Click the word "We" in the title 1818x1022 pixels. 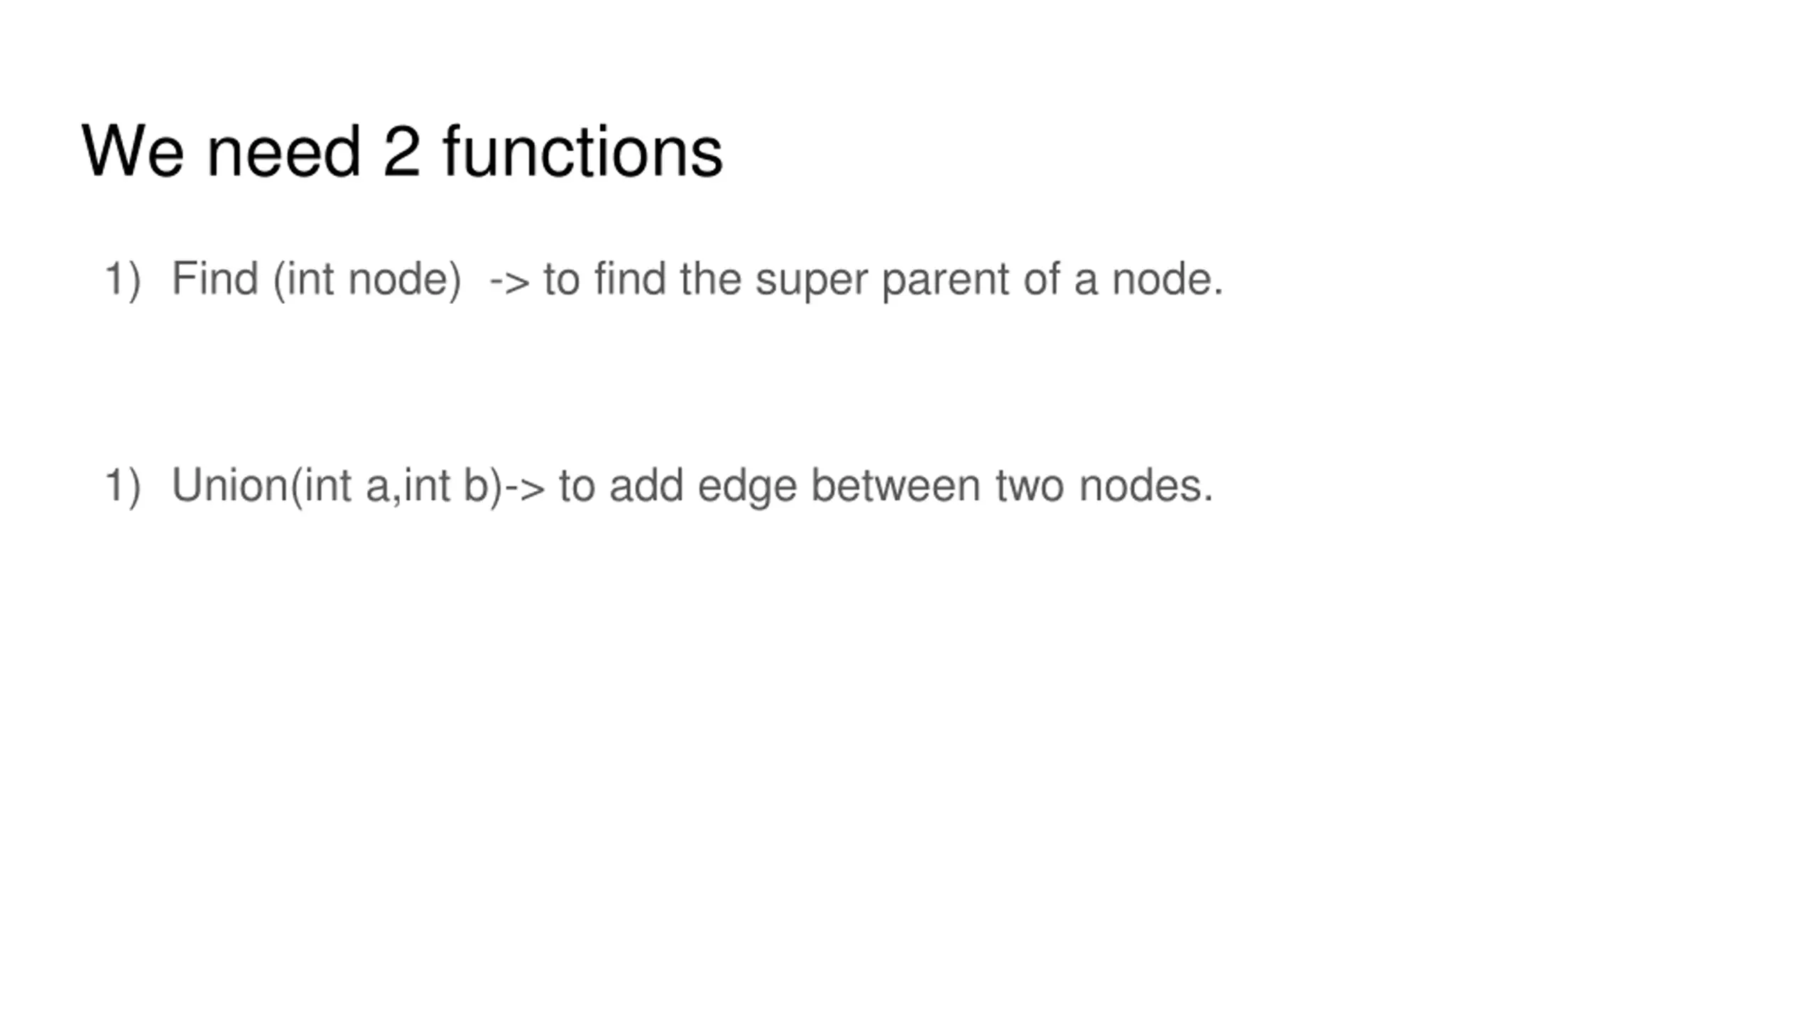[x=133, y=151]
